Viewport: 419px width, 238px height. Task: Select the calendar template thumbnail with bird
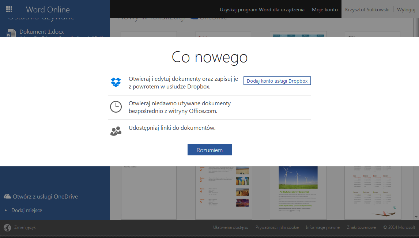pos(373,193)
